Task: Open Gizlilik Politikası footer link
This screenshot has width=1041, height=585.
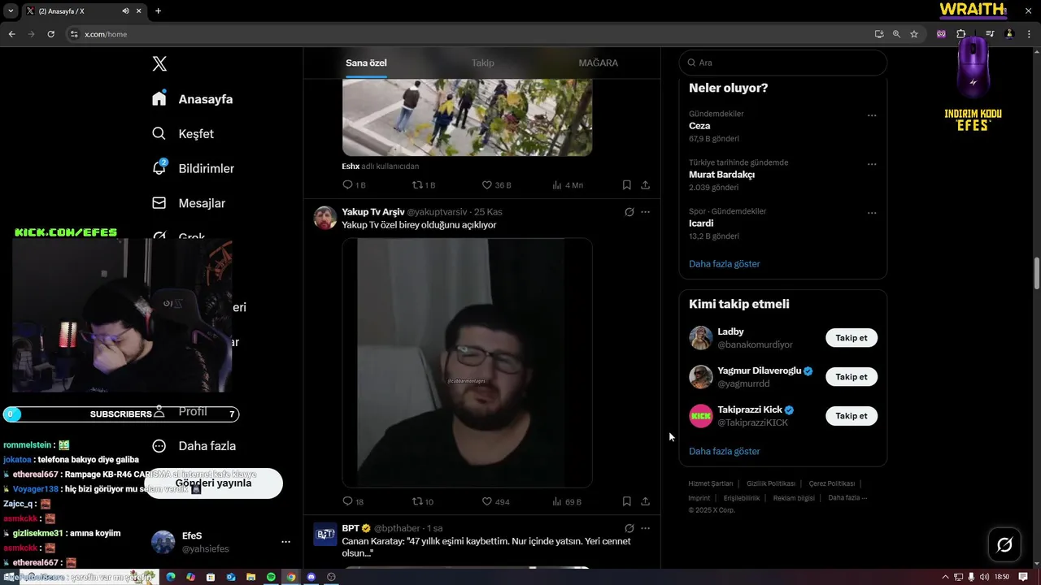Action: click(x=771, y=483)
